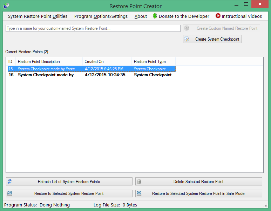
Task: Sort by Restore Point Description column header
Action: coord(49,62)
